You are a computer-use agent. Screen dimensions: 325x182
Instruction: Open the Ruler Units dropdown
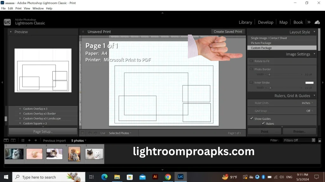tap(307, 103)
